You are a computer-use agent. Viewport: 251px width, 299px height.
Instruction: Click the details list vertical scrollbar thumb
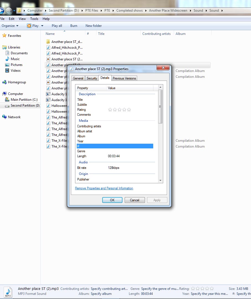pos(160,107)
